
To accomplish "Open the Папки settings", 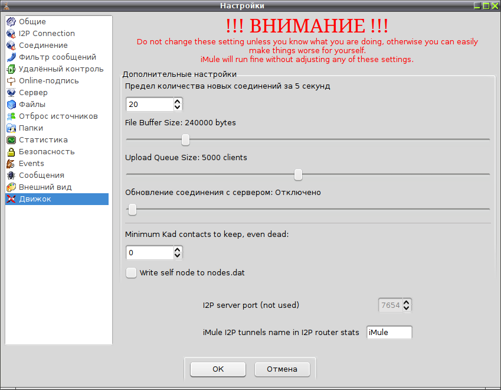I will tap(57, 128).
